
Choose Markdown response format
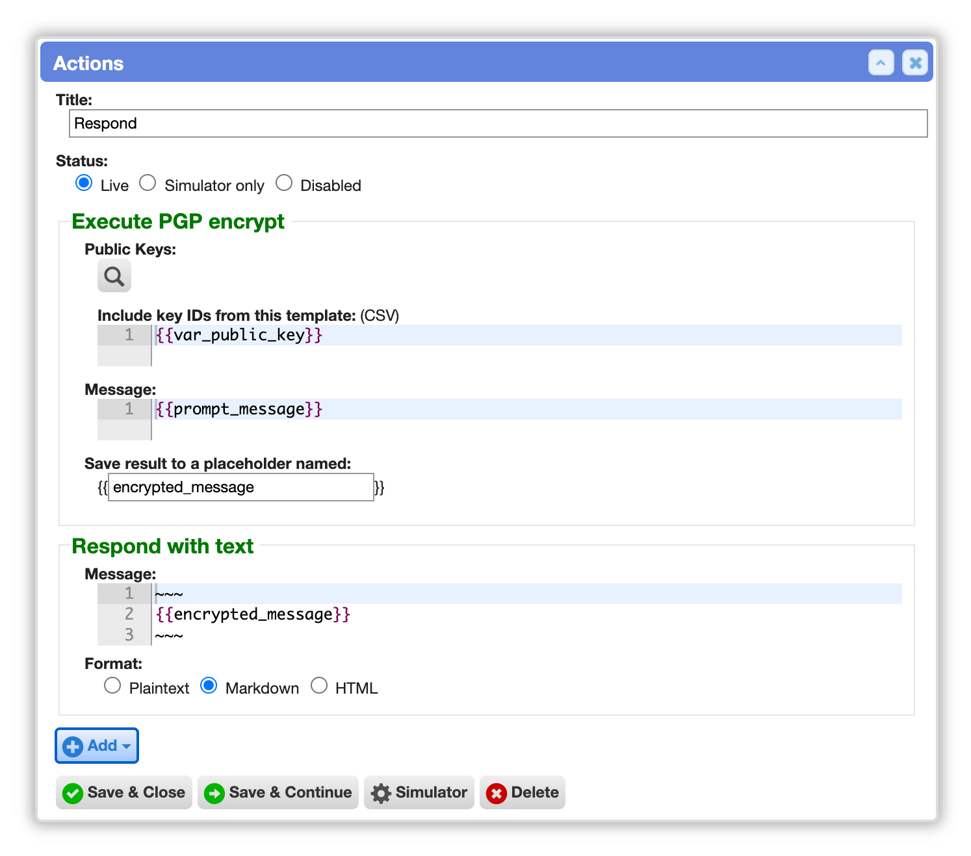point(209,686)
